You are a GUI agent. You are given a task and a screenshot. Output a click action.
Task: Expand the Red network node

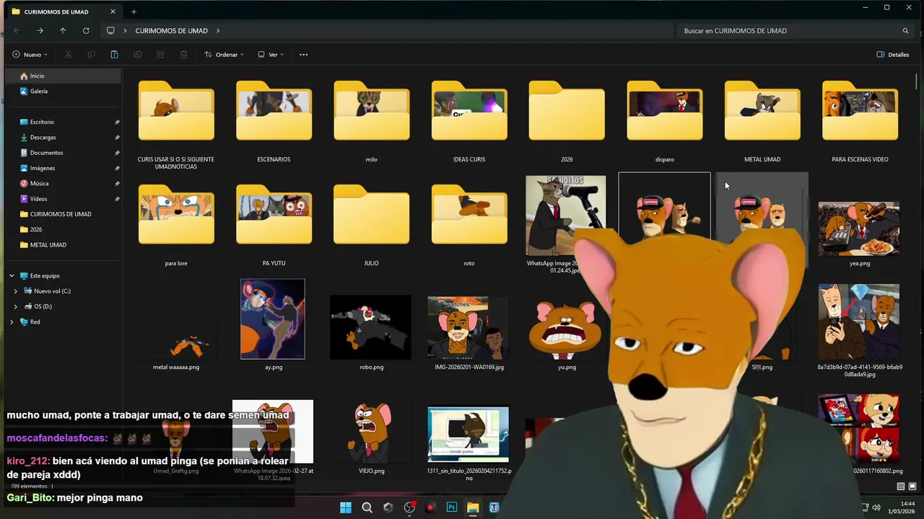coord(12,322)
